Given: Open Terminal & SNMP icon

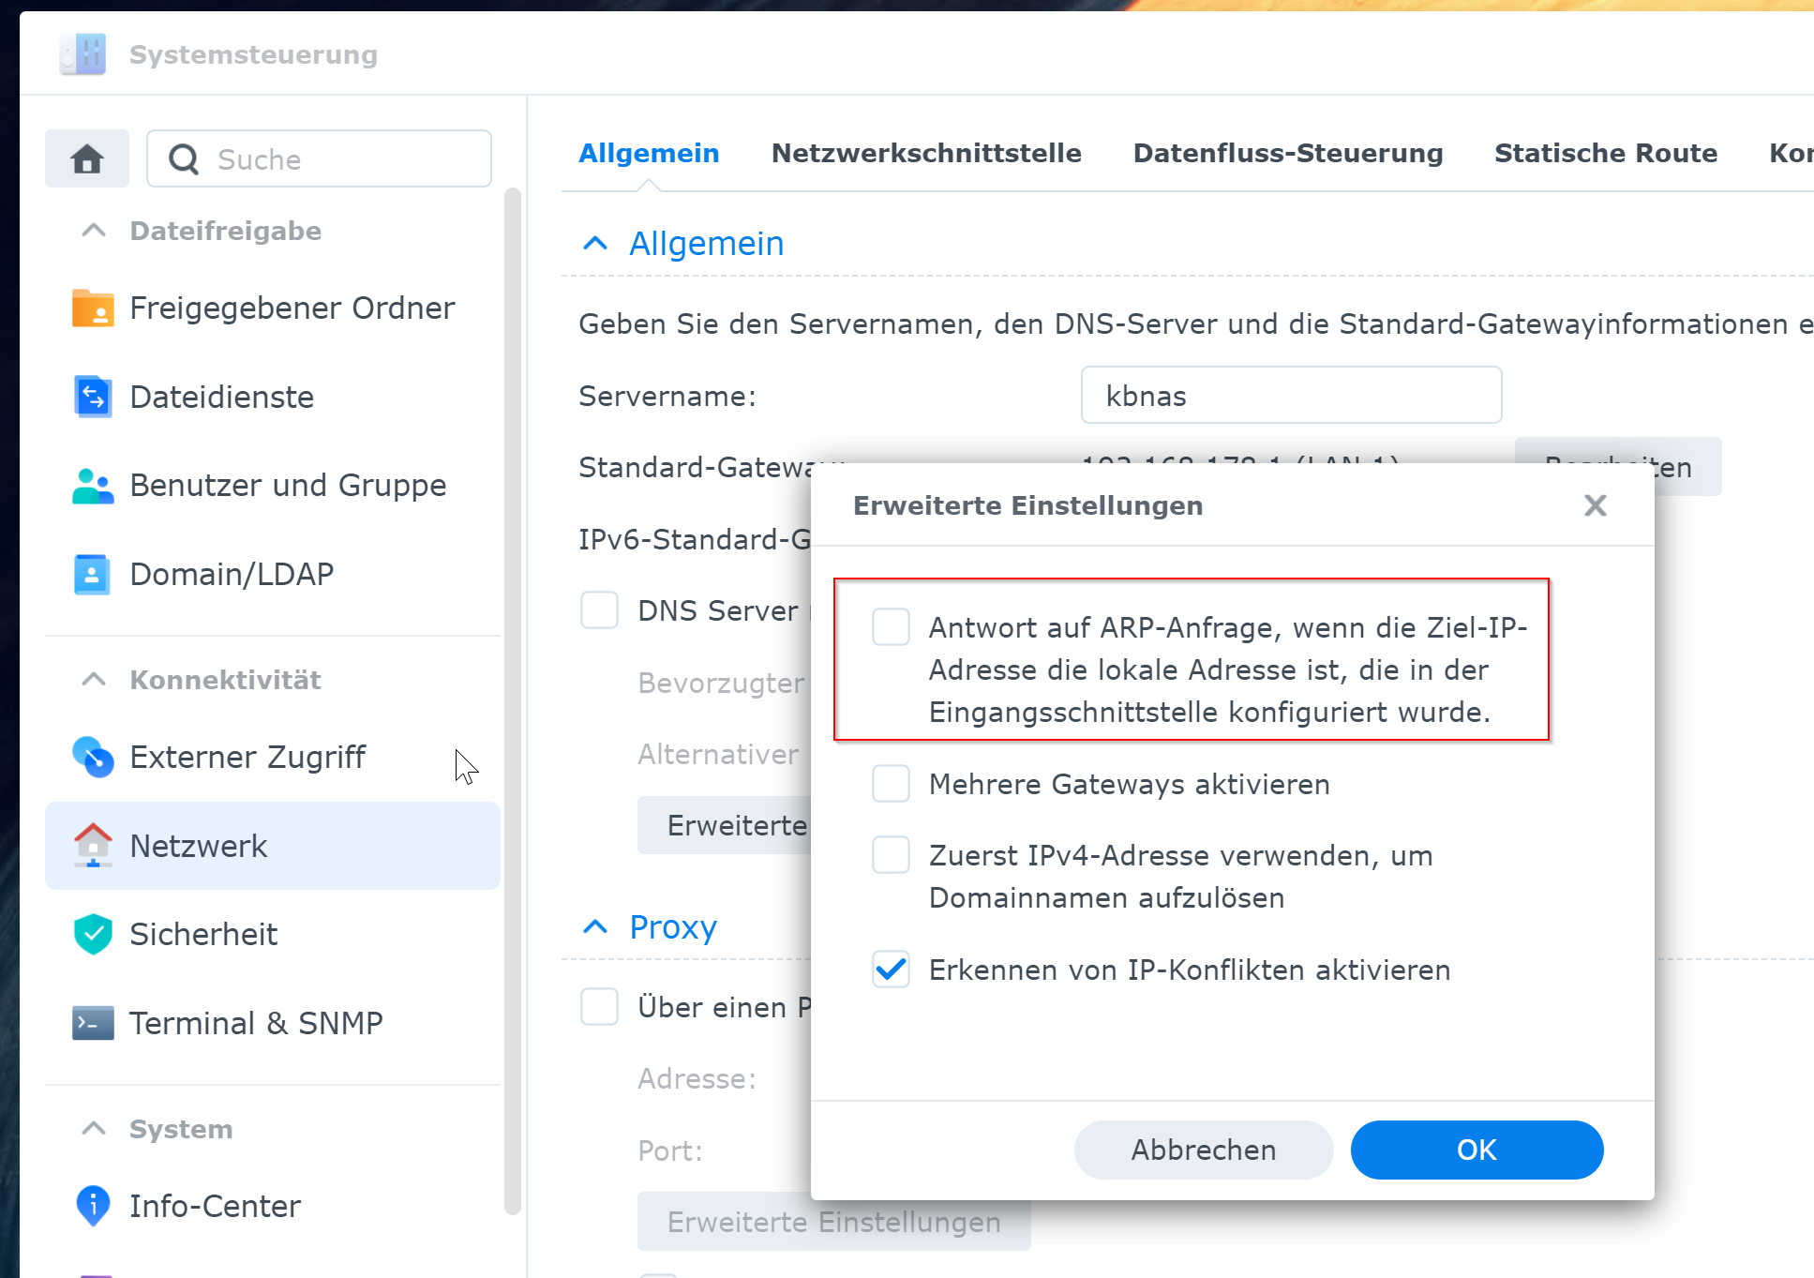Looking at the screenshot, I should point(93,1023).
